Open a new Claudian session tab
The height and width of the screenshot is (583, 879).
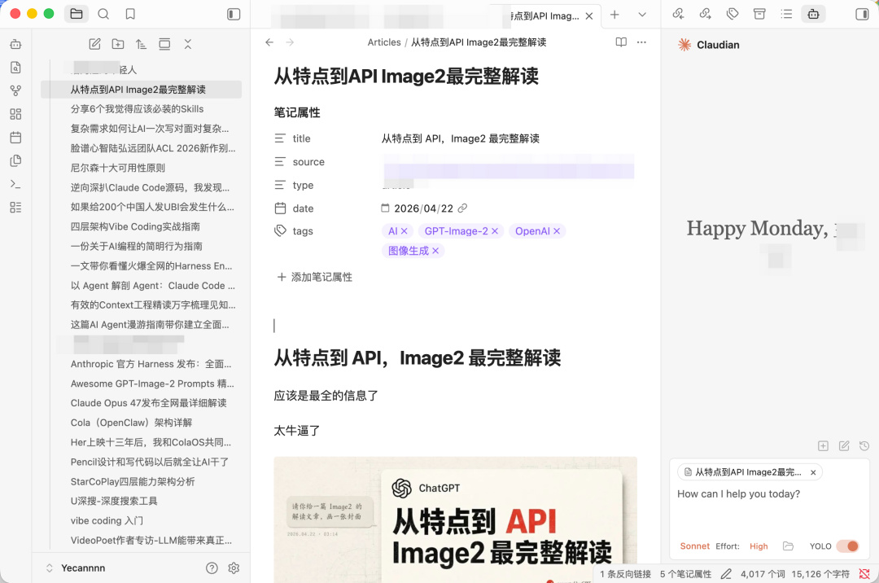(x=823, y=445)
